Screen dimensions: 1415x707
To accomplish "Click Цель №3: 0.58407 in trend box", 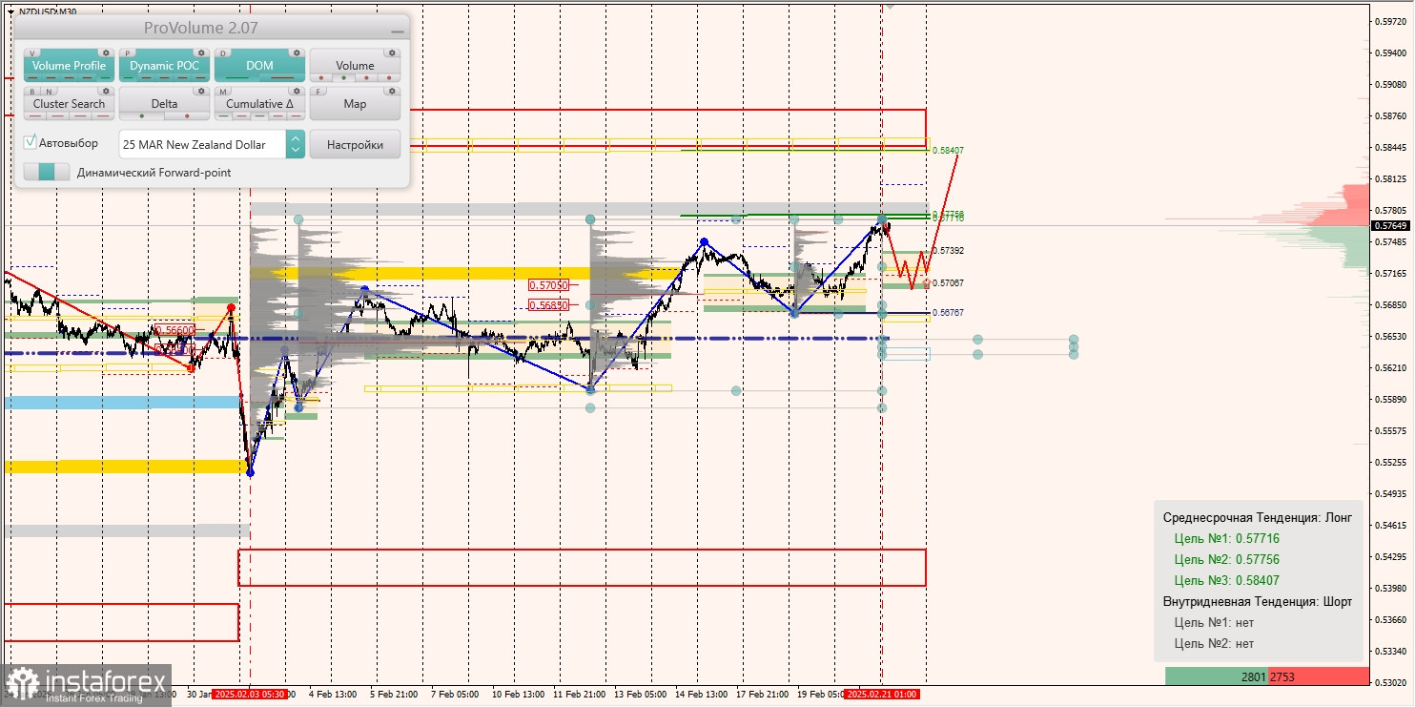I will [x=1226, y=580].
